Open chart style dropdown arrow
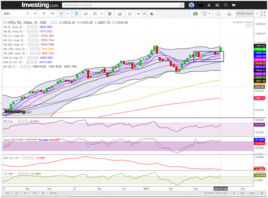 point(102,14)
